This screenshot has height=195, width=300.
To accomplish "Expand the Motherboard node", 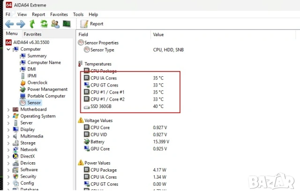I will 8,109.
